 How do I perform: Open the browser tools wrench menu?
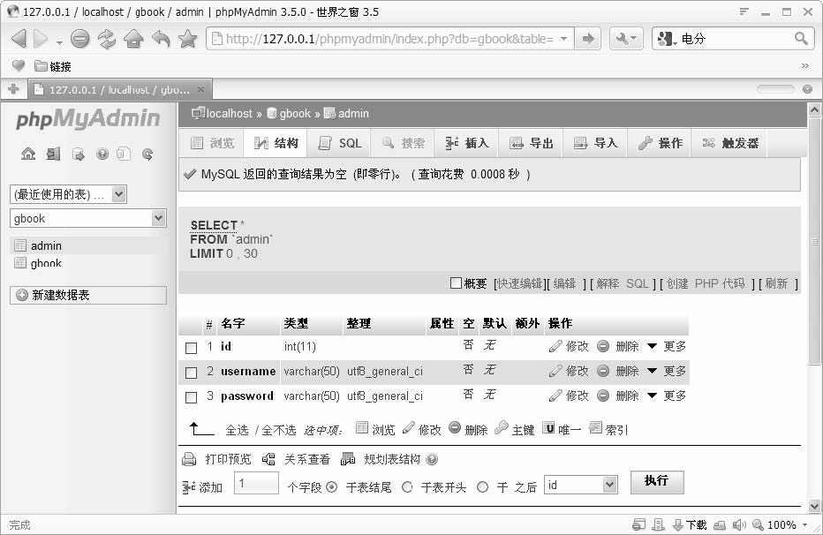point(626,39)
